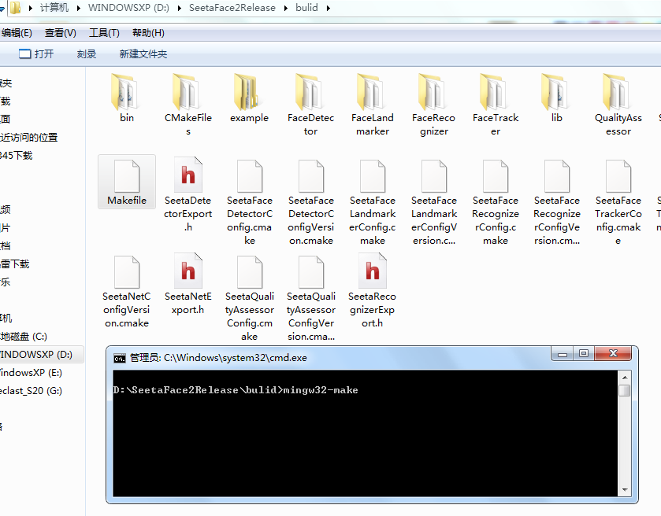Select the FaceRecognizer folder icon

pyautogui.click(x=433, y=94)
